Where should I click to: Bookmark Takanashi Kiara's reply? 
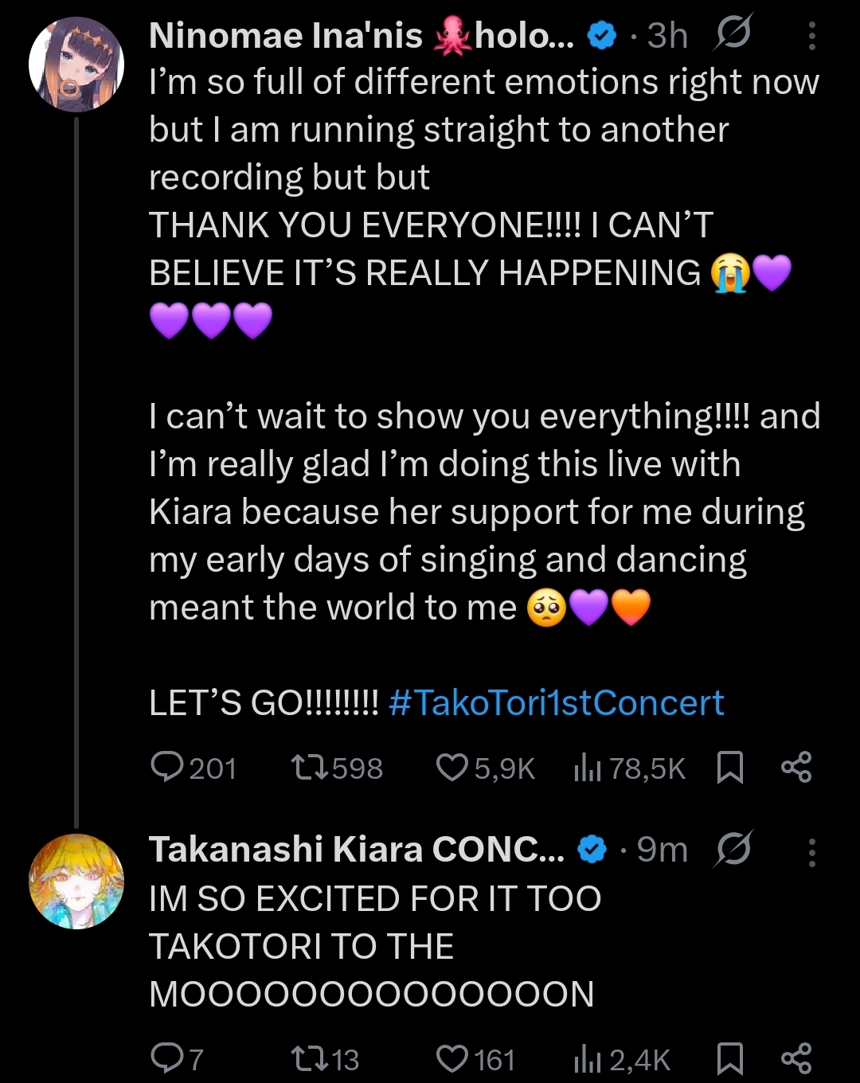point(729,1059)
